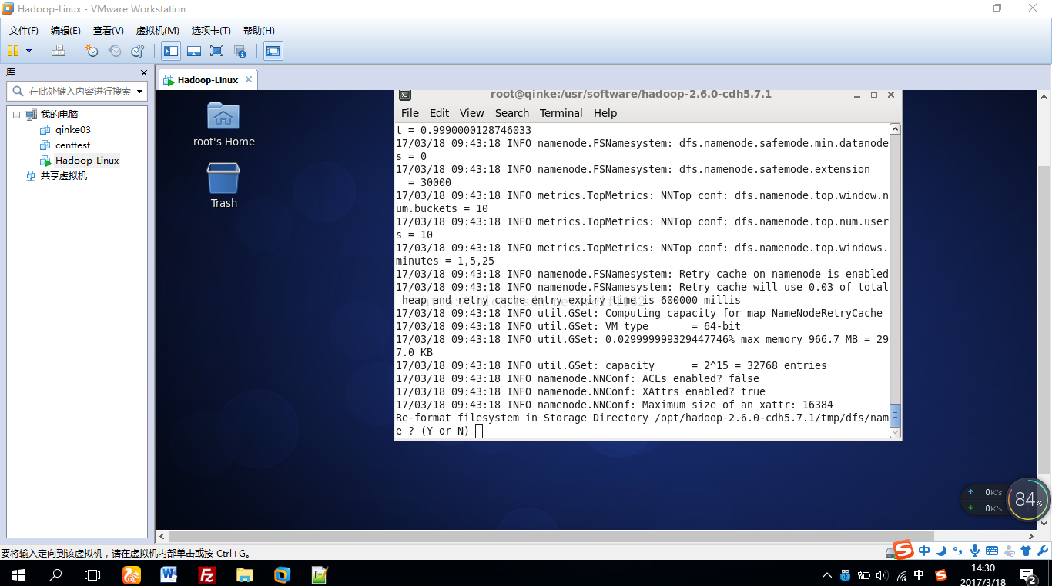Open the Sogou soft keyboard icon
Screen dimensions: 1052x586
tap(992, 551)
